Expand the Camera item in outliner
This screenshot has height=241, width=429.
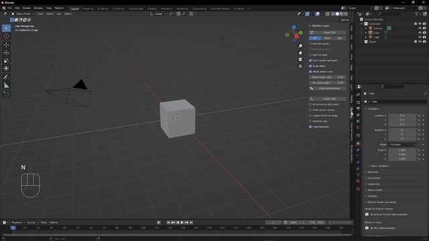coord(366,28)
